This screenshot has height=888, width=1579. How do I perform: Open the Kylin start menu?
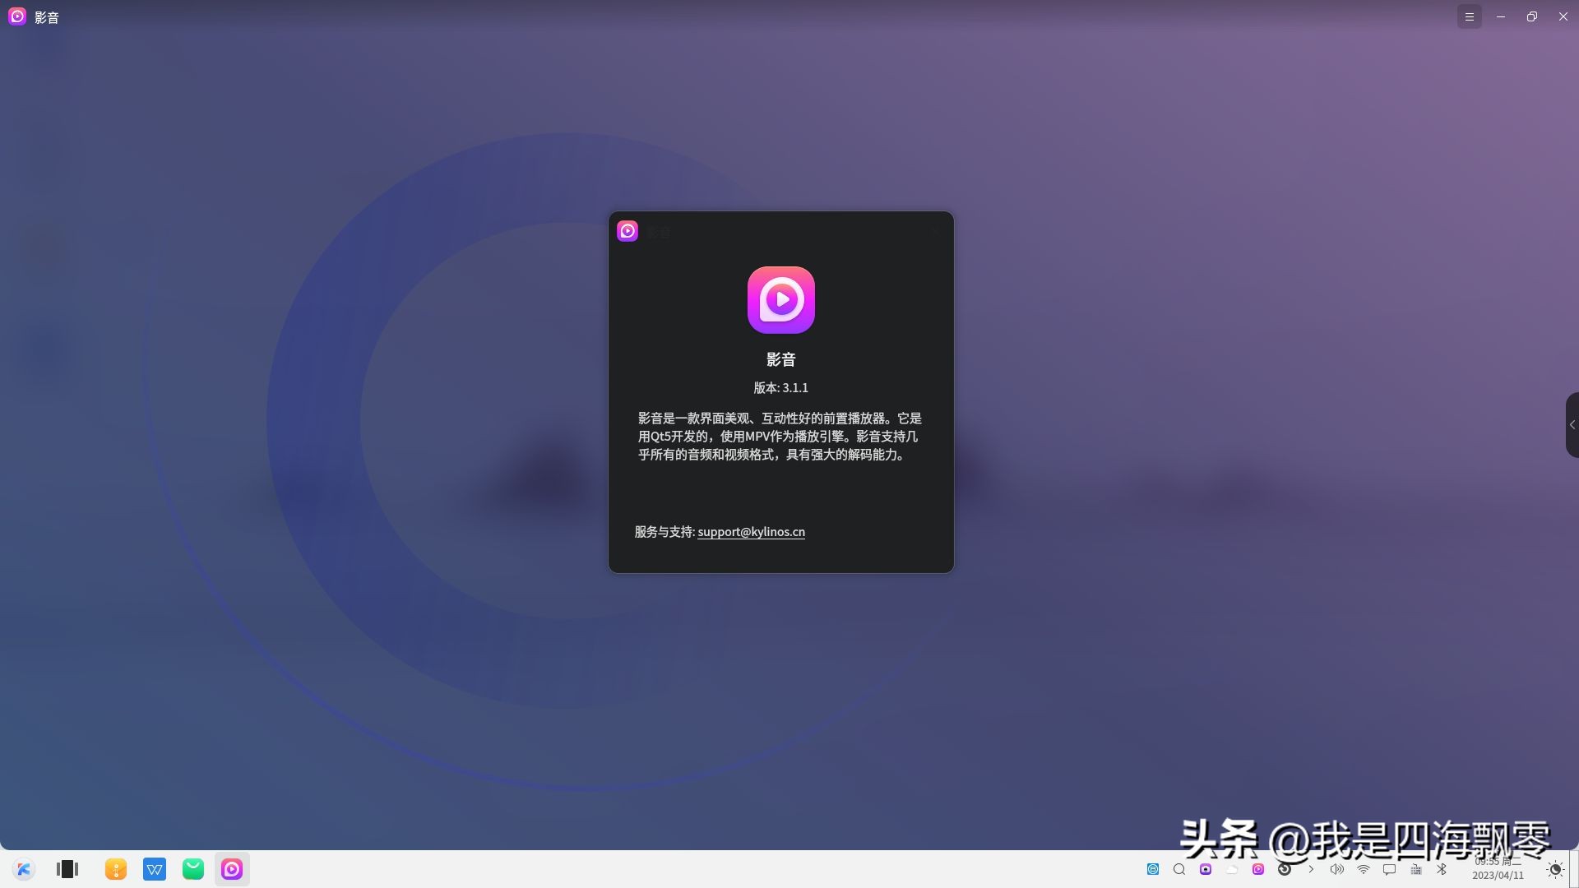[x=25, y=869]
